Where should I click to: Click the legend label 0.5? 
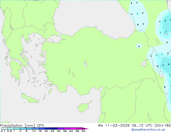(x=9, y=131)
